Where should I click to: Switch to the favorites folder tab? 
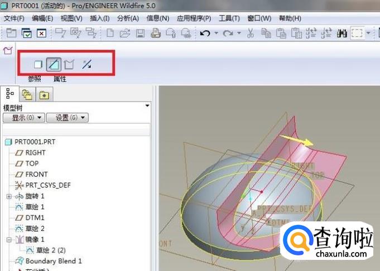[x=44, y=95]
